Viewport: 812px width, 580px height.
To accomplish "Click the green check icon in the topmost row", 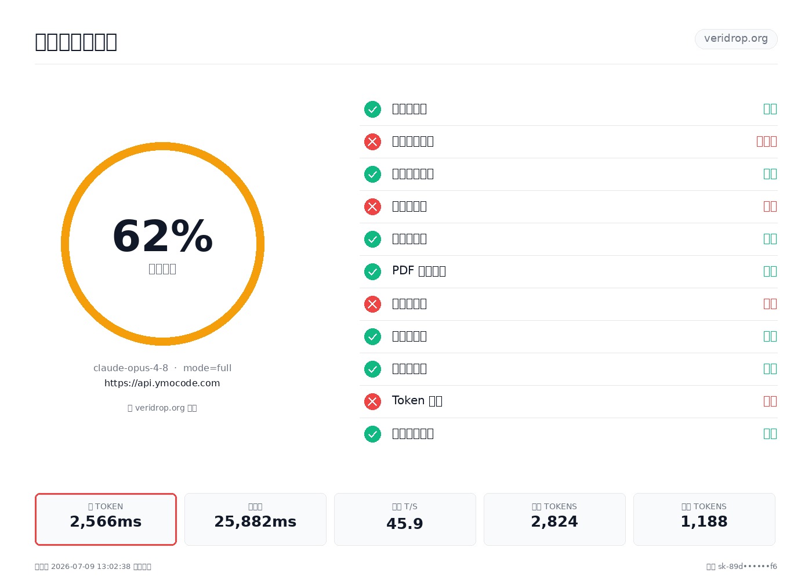I will (372, 109).
